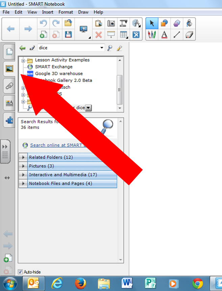
Task: Open the Edit menu
Action: click(x=19, y=12)
